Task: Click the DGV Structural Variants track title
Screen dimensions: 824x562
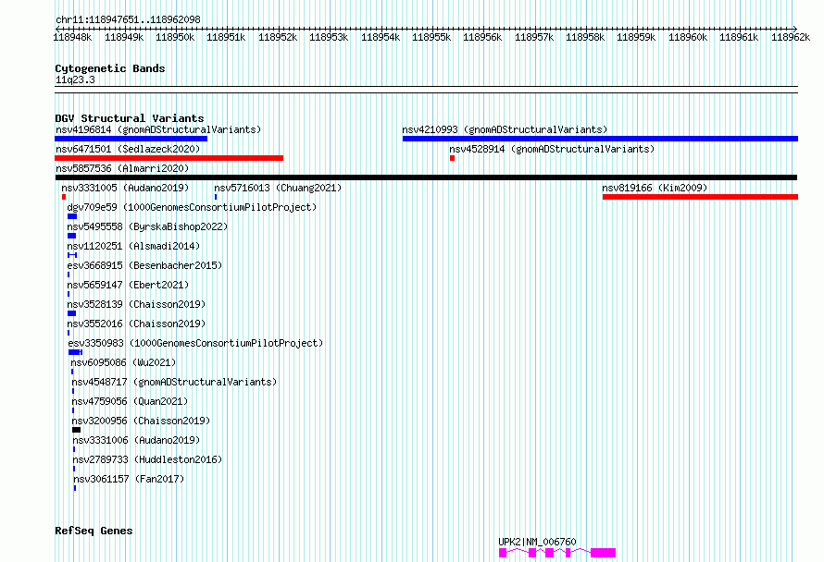Action: click(x=130, y=118)
